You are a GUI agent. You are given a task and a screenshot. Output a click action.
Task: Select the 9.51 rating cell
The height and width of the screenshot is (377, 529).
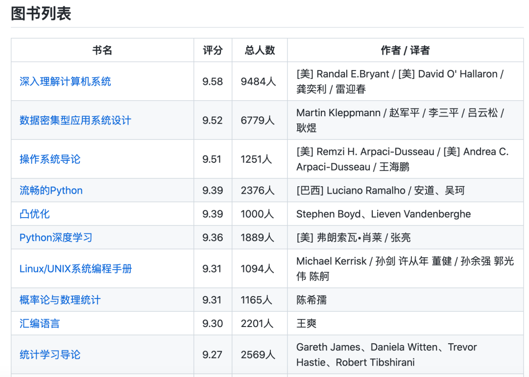pyautogui.click(x=213, y=159)
